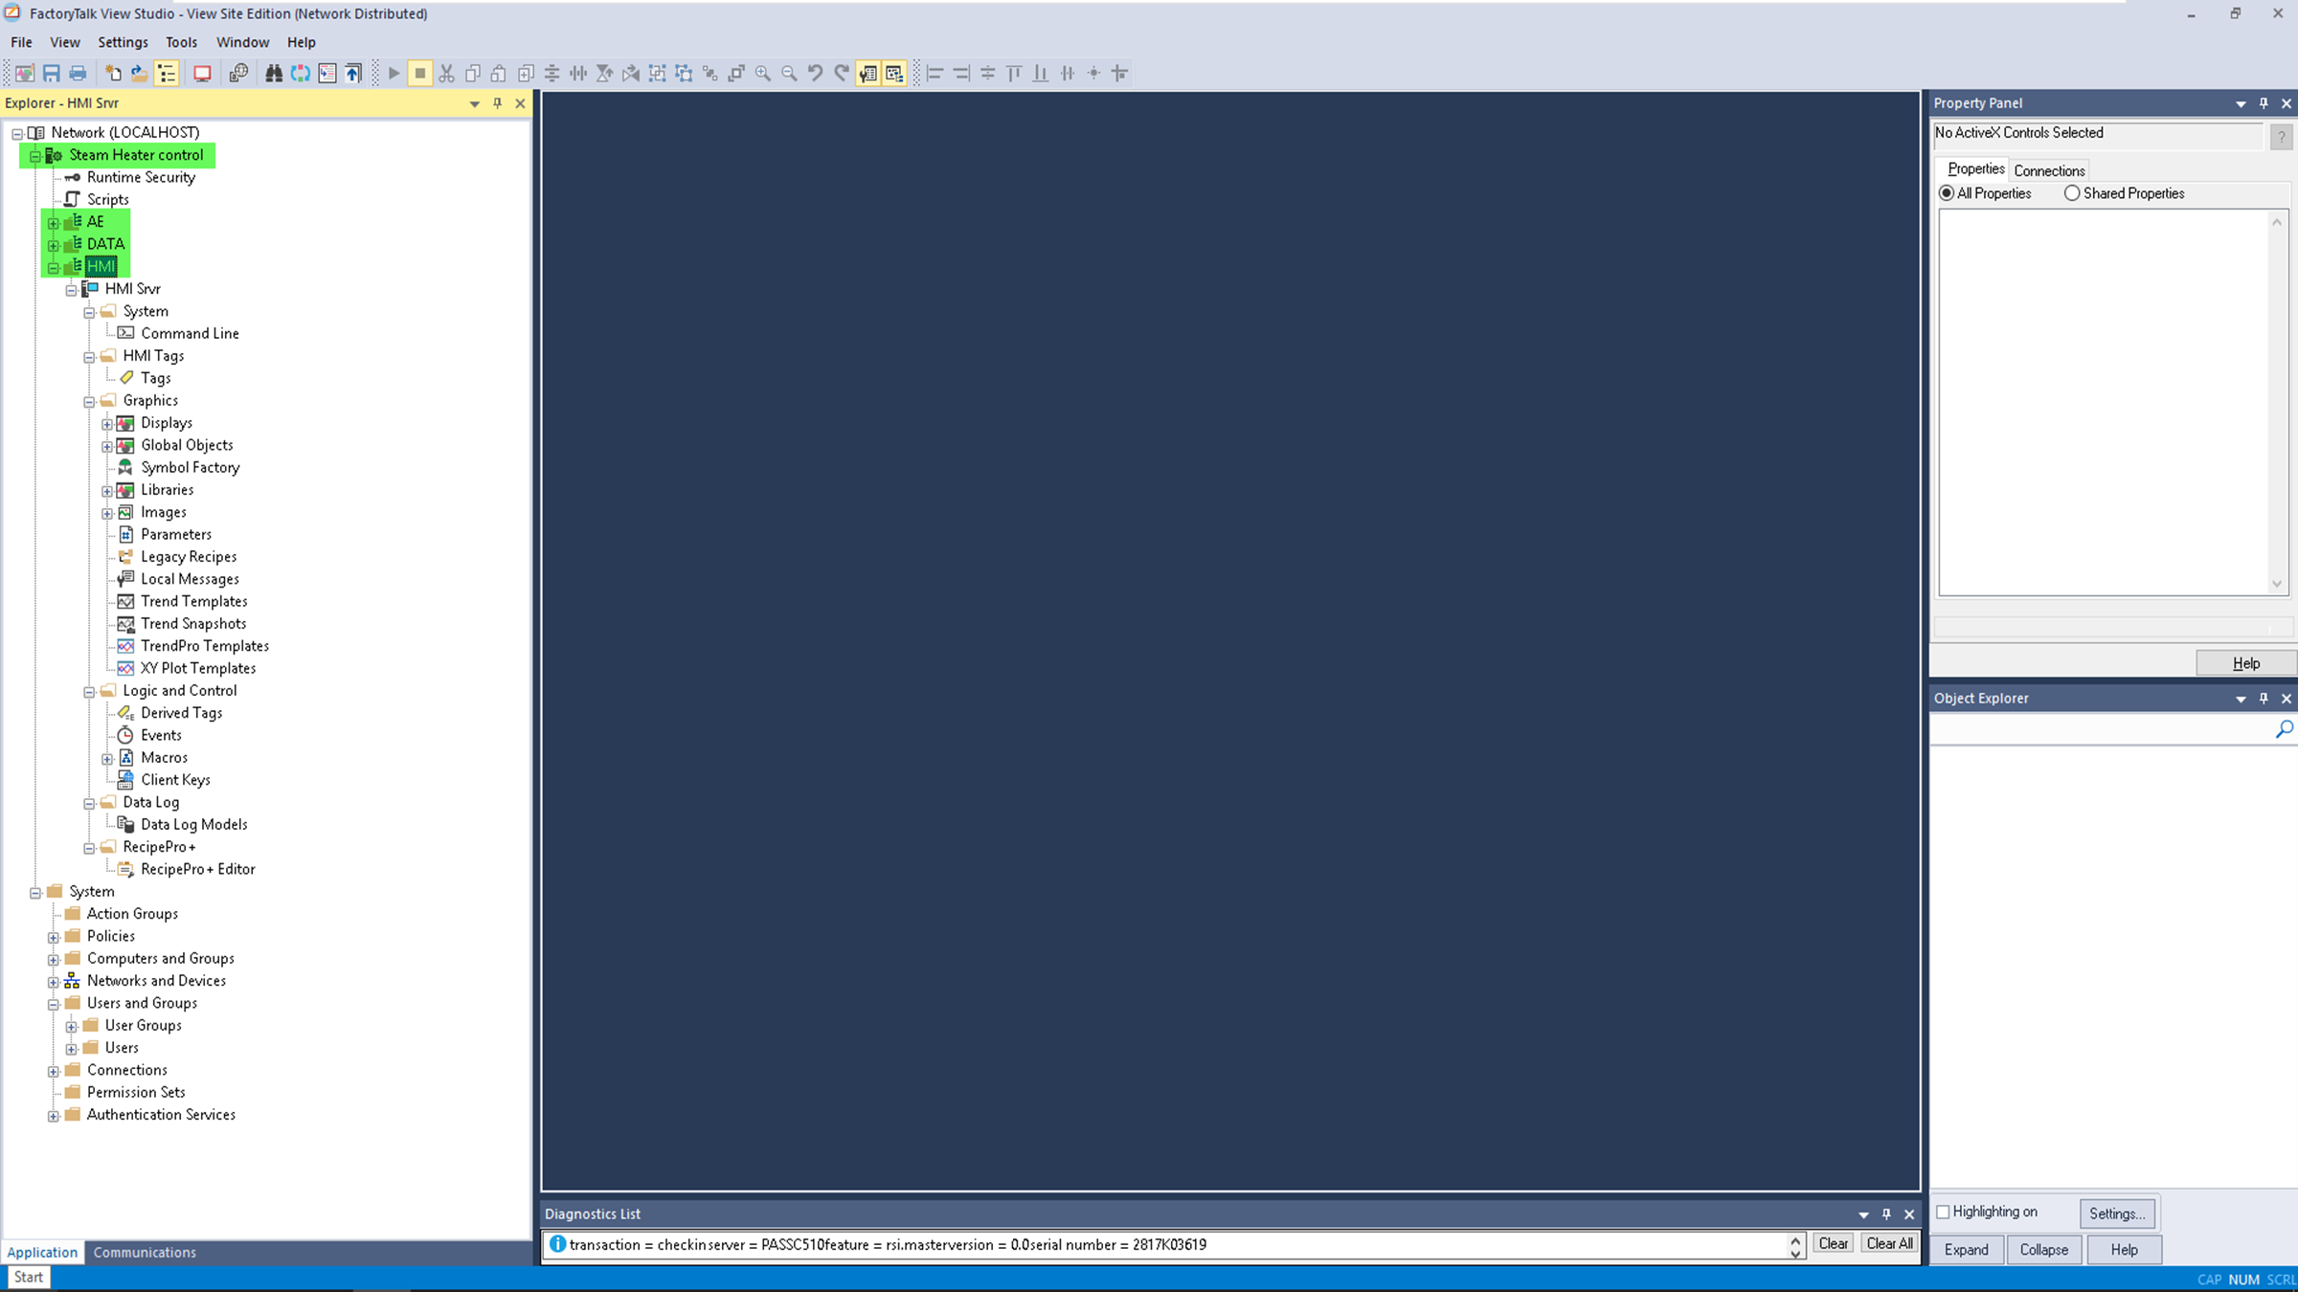
Task: Click the New Application toolbar icon
Action: (113, 74)
